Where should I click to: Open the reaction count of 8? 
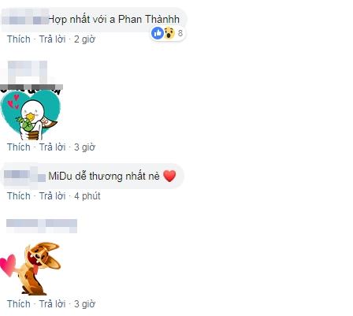[x=180, y=33]
